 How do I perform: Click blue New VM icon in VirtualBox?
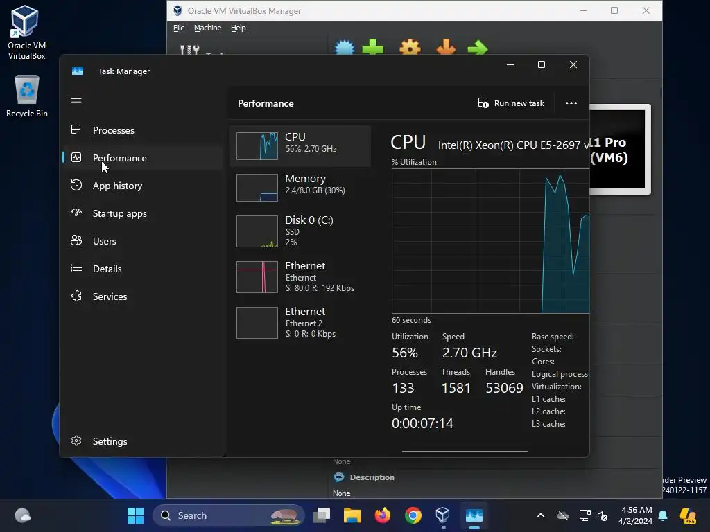point(345,48)
